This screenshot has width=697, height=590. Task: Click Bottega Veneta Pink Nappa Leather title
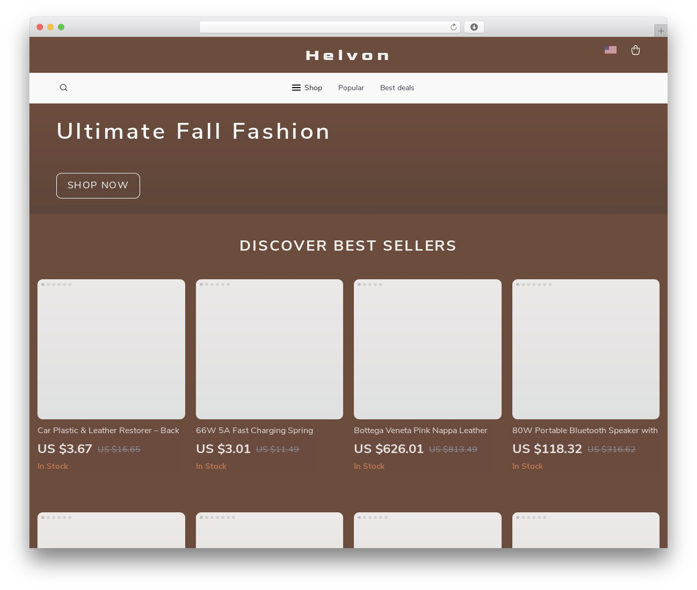pos(420,431)
